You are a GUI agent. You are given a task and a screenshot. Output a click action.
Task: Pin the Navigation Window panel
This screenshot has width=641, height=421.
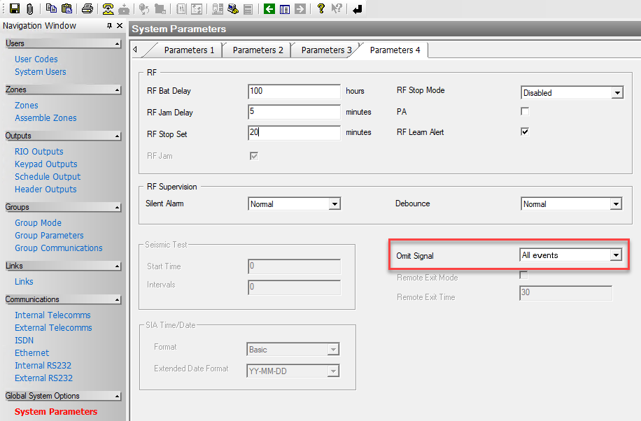pos(109,26)
